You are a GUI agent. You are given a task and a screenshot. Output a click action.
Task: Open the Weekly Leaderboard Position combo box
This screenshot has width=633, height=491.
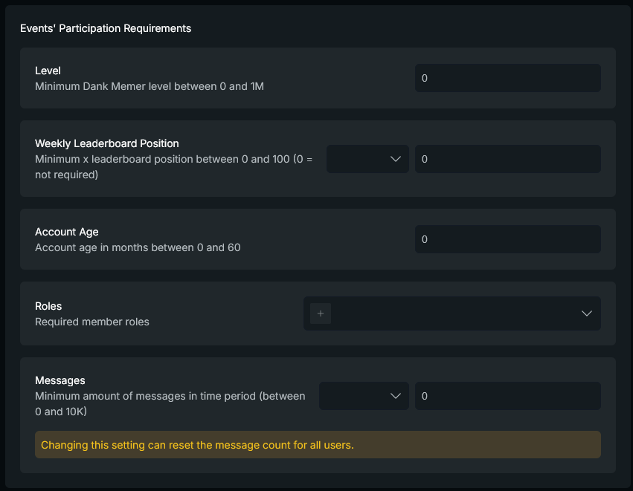tap(367, 159)
